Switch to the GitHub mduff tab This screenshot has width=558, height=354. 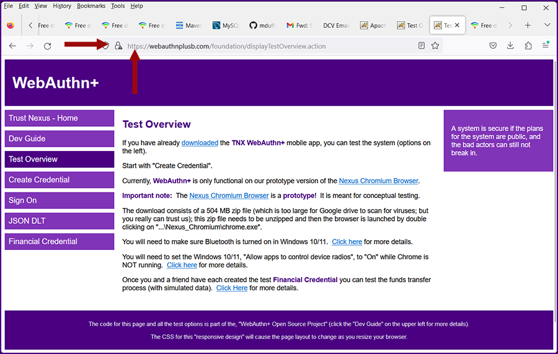(262, 25)
